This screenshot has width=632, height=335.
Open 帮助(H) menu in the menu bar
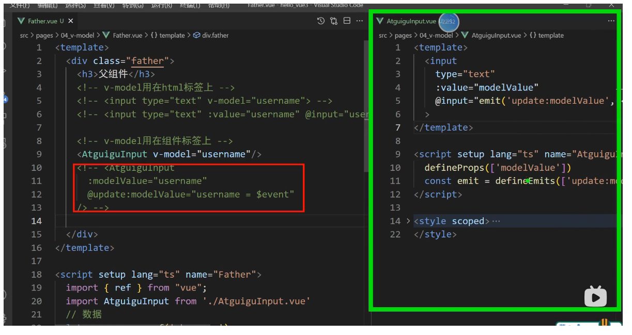(219, 5)
